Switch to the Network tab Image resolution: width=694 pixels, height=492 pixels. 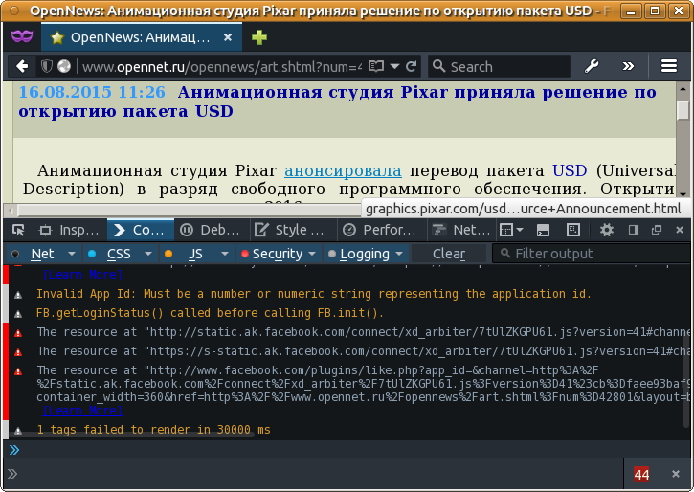point(461,230)
